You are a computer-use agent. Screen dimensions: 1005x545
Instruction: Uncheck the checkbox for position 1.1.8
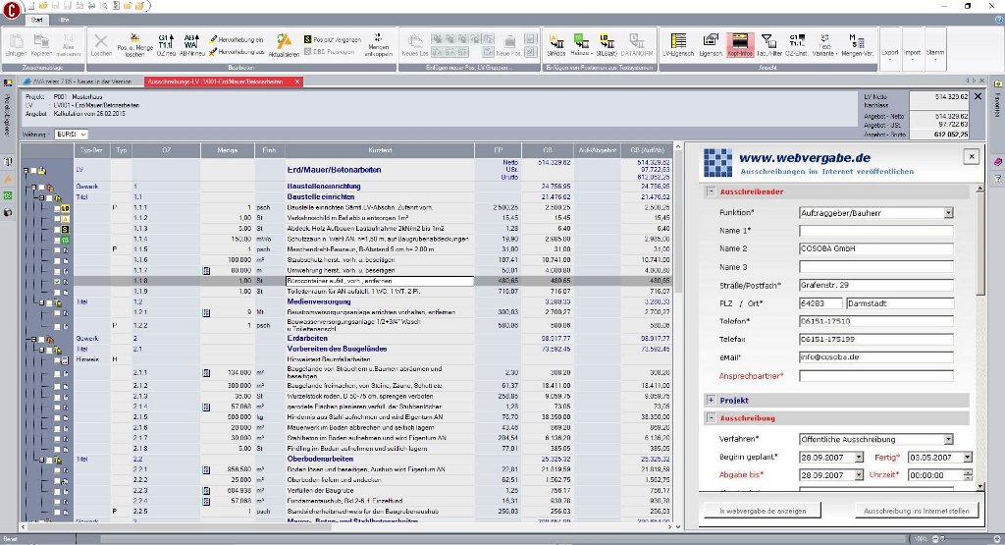pos(57,281)
